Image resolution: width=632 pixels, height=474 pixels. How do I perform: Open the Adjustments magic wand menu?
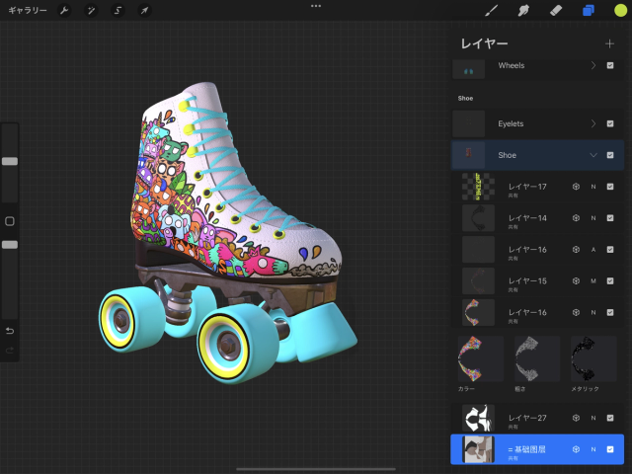[91, 10]
